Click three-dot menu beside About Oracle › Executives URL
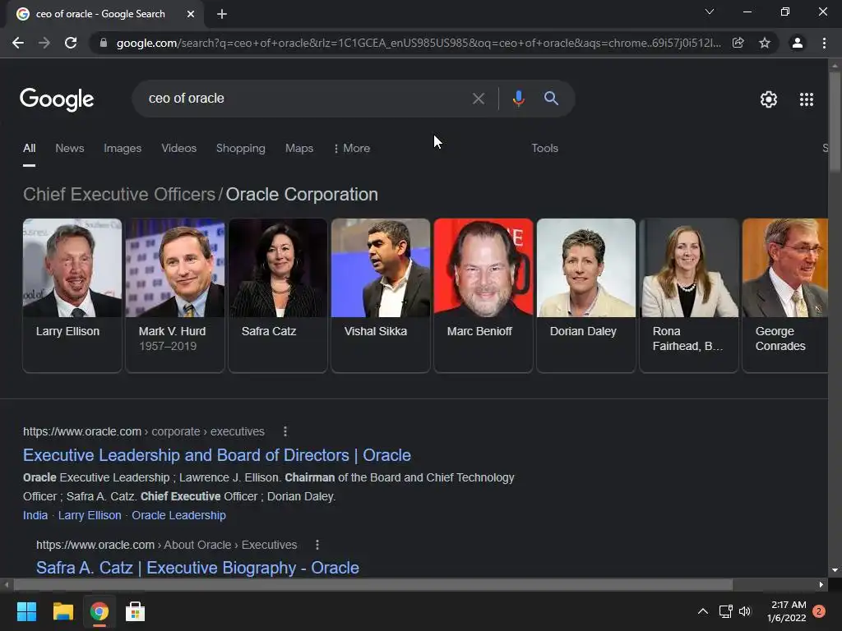This screenshot has width=842, height=631. click(317, 545)
